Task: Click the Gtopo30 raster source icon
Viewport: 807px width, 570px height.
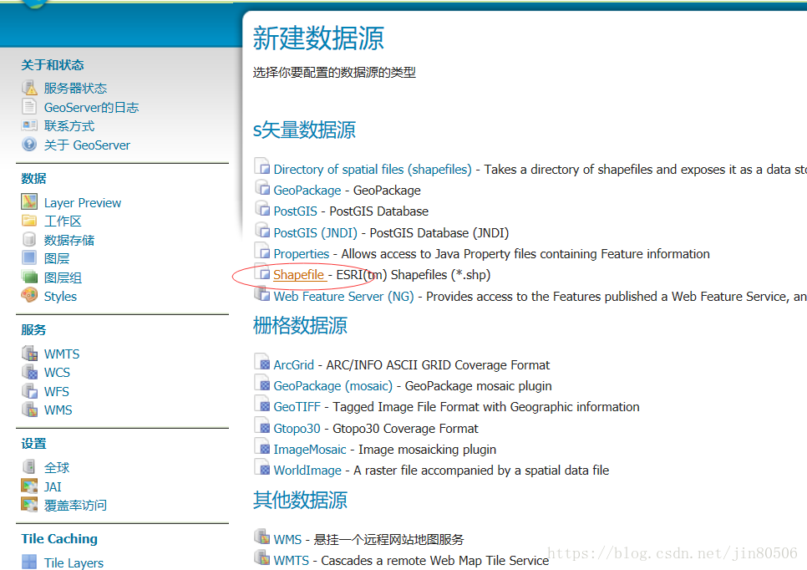Action: click(x=262, y=425)
